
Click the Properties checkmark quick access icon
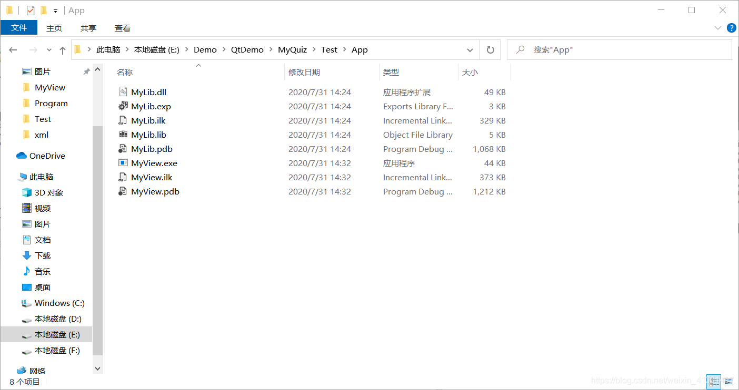pyautogui.click(x=31, y=11)
